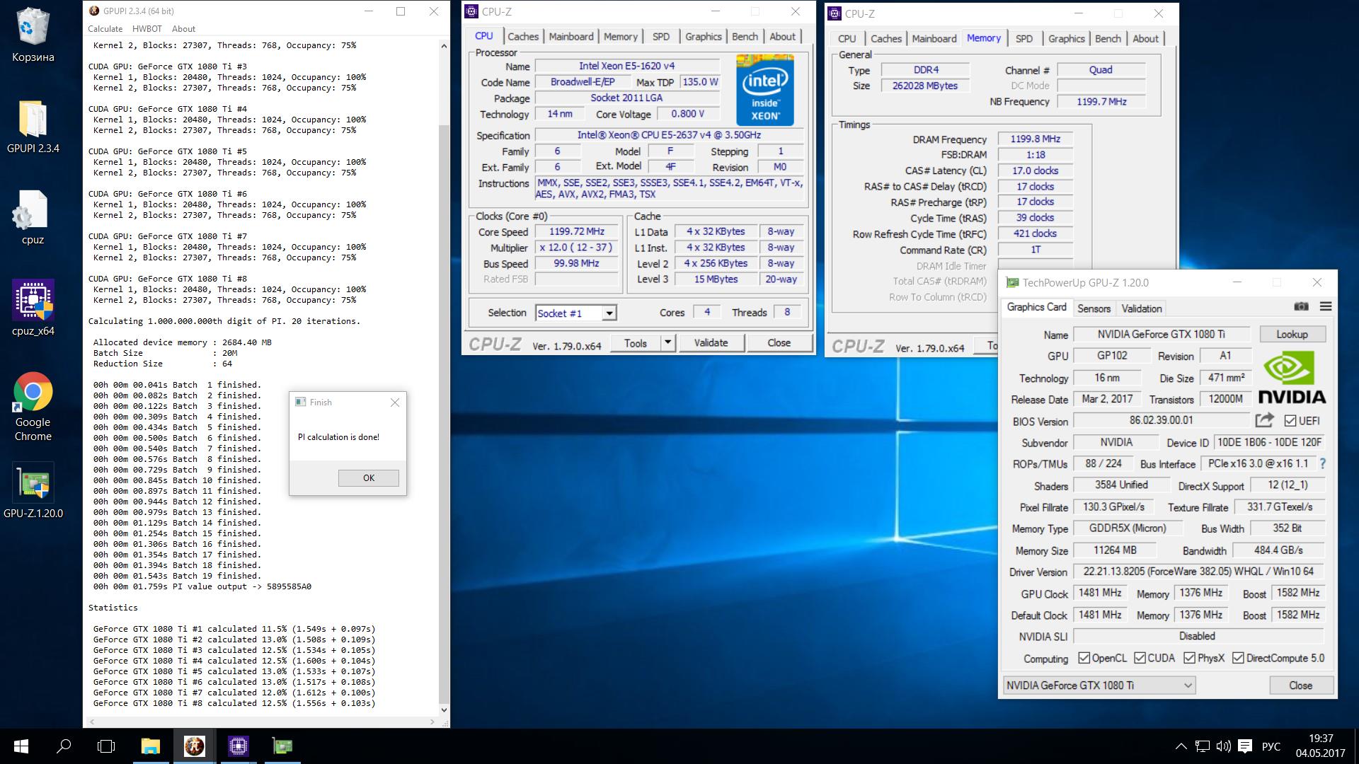Open the Memory tab in first CPU-Z window
Screen dimensions: 1359x764
click(x=621, y=37)
